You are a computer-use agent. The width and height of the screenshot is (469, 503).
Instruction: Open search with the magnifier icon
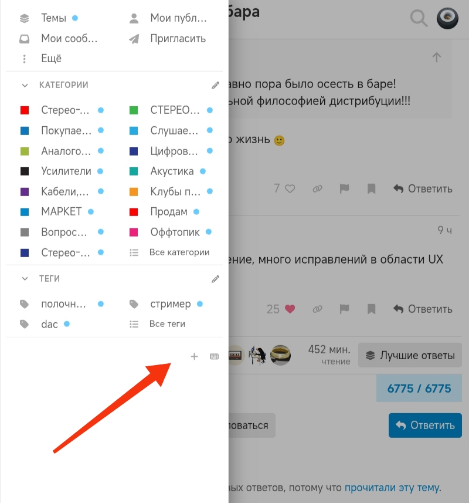[x=419, y=18]
